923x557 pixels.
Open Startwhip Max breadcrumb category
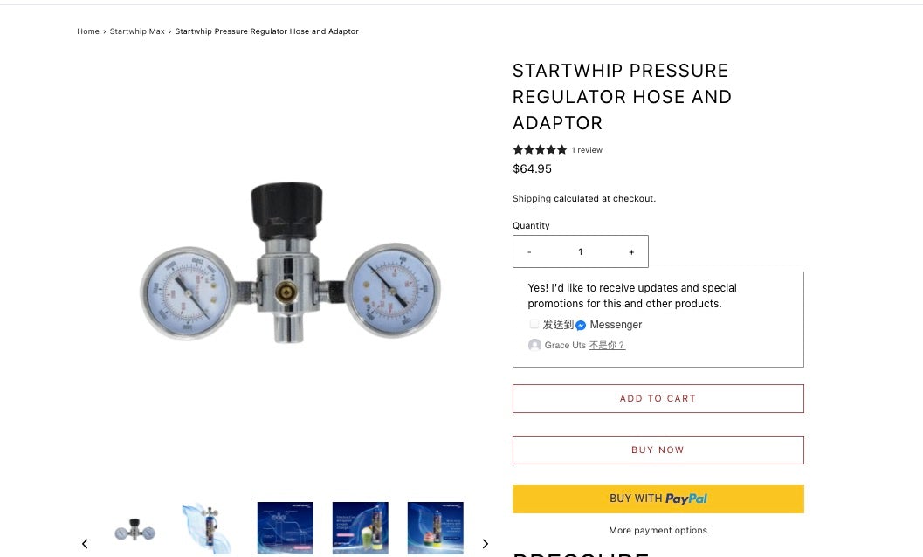point(137,31)
